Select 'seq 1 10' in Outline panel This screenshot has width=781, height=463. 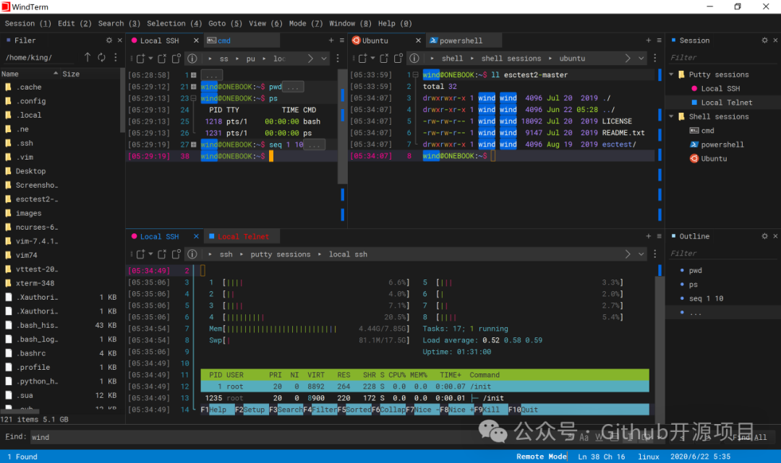706,298
